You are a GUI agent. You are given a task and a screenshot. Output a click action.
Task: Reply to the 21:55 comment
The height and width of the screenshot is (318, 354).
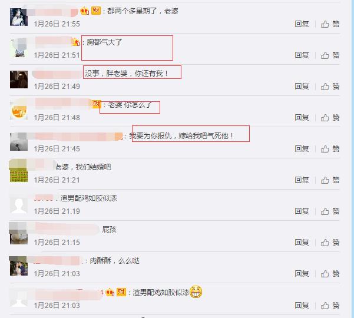(302, 24)
